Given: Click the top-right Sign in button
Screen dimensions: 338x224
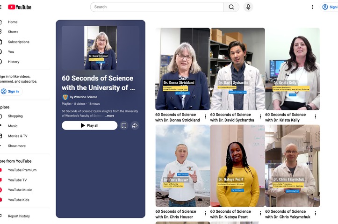Looking at the screenshot, I should click(x=329, y=7).
